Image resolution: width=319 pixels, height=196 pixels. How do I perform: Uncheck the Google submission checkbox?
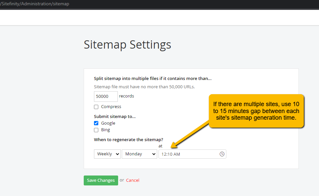(96, 123)
